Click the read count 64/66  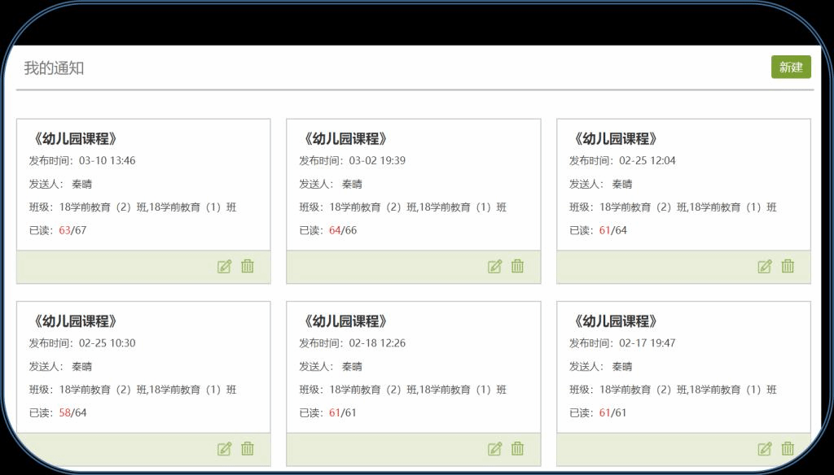[x=342, y=230]
